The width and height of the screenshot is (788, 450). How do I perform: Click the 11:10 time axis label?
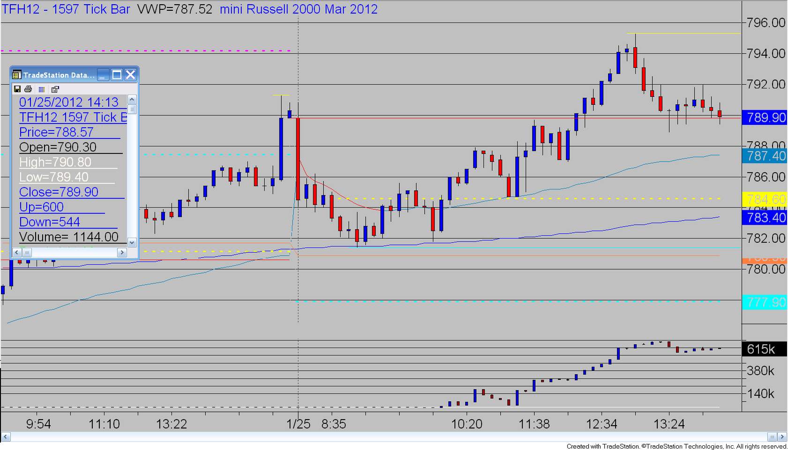[x=104, y=424]
